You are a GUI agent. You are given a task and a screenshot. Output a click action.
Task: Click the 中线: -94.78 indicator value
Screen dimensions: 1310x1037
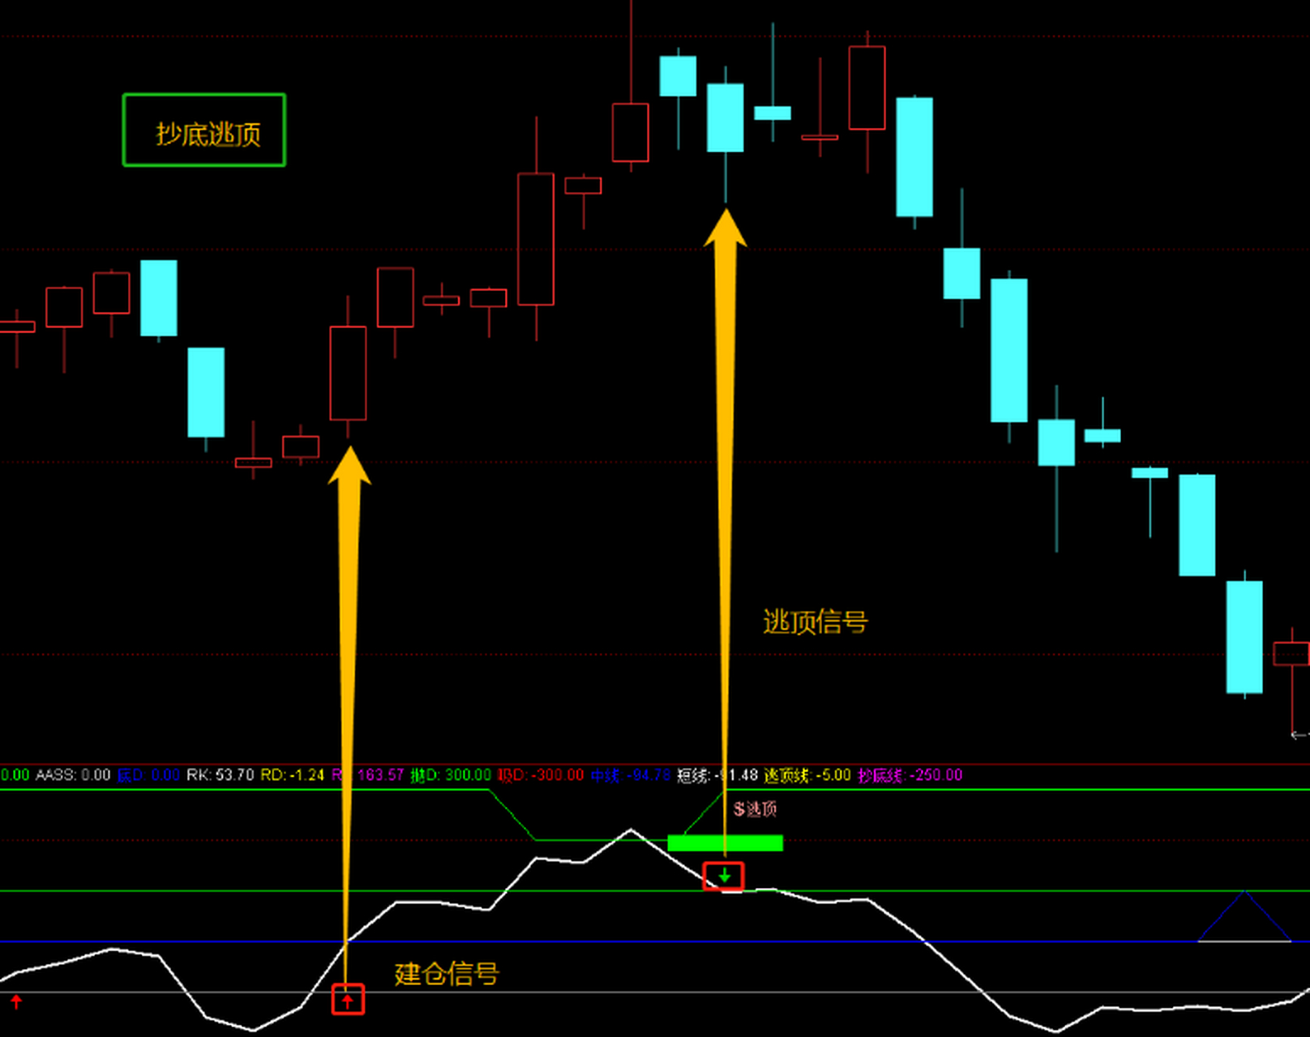click(x=631, y=775)
